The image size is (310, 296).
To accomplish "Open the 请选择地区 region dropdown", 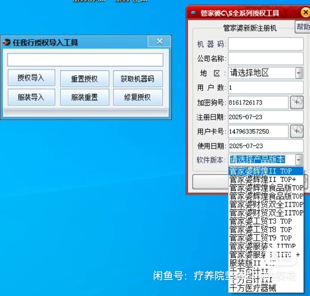I will [x=298, y=73].
